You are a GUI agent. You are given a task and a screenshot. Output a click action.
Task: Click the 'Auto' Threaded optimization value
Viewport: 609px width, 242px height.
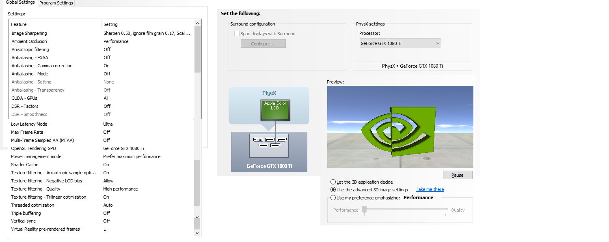(108, 205)
